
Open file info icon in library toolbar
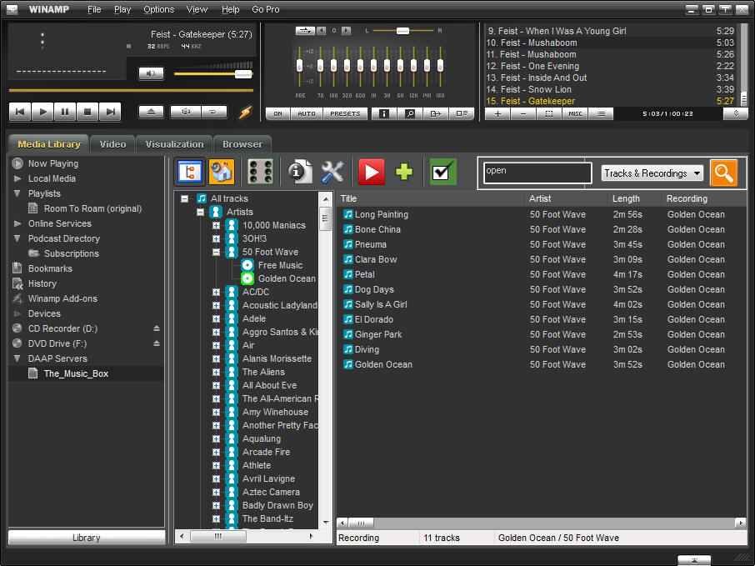point(299,172)
